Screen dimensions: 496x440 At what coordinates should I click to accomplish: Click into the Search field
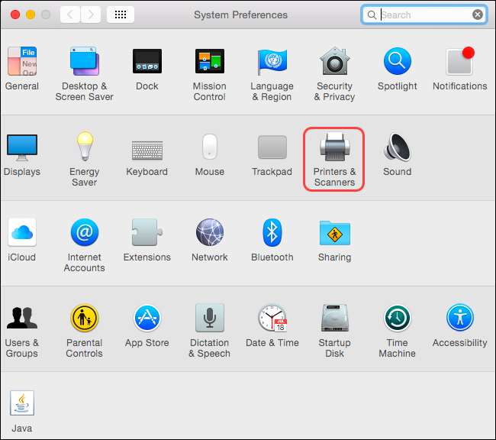pos(424,15)
